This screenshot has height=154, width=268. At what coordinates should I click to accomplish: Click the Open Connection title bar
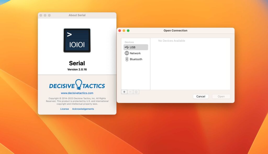click(175, 30)
